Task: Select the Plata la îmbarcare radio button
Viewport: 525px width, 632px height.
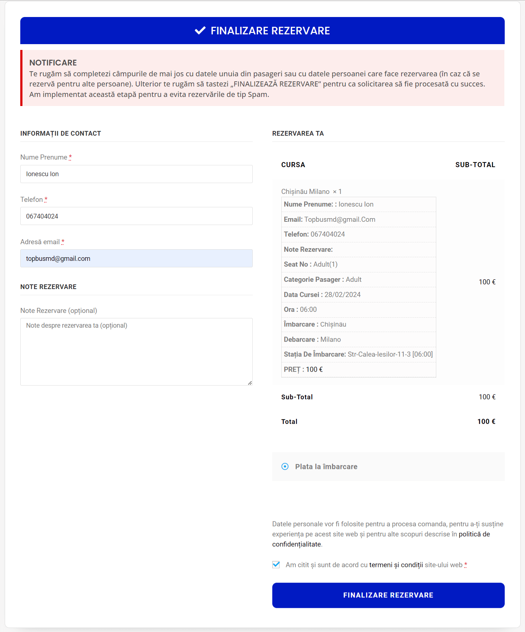Action: point(285,467)
